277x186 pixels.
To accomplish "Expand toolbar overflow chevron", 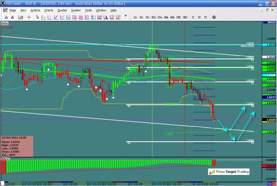I will [126, 17].
